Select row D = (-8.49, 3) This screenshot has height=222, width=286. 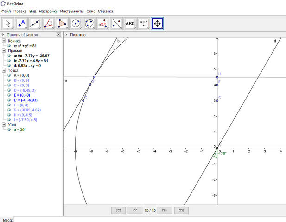(x=25, y=90)
